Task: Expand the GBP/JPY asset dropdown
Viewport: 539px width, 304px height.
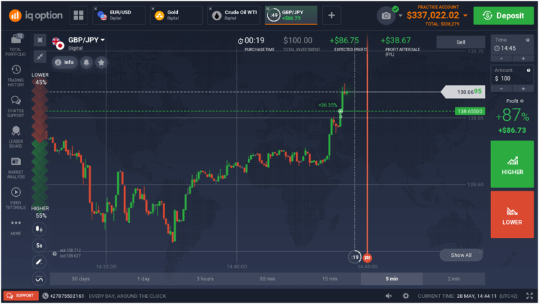Action: pos(102,40)
